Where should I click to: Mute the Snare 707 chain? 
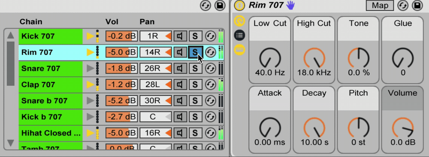tap(180, 68)
